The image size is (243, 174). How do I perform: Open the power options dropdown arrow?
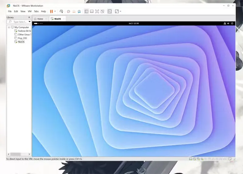(55, 11)
